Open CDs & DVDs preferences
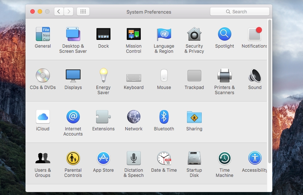Viewport: 303px width, 195px height. [43, 75]
